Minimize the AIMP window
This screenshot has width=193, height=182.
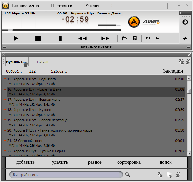point(179,6)
